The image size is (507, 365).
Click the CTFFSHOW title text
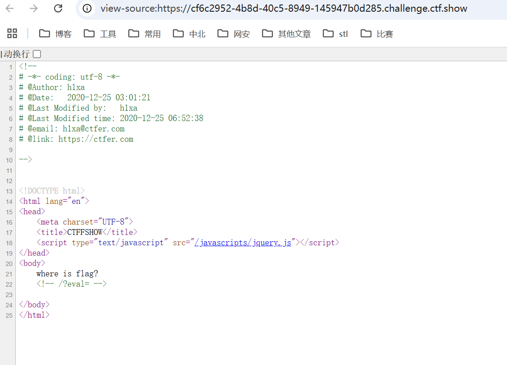[x=85, y=232]
